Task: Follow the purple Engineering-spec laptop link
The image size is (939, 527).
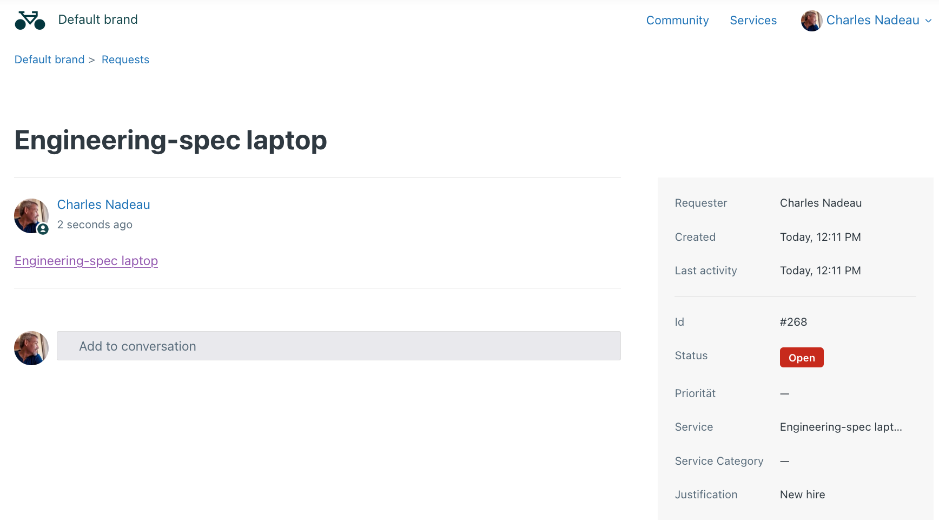Action: [x=86, y=261]
